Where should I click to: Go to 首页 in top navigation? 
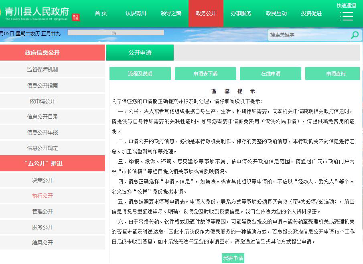click(101, 13)
